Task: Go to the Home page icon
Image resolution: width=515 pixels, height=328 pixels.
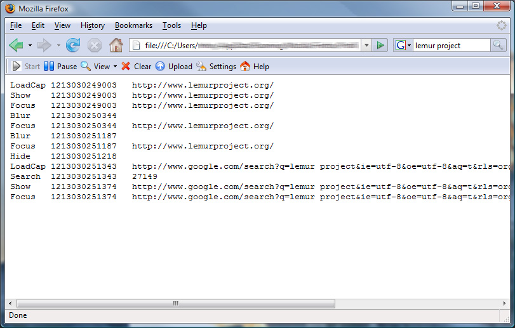Action: [x=116, y=45]
